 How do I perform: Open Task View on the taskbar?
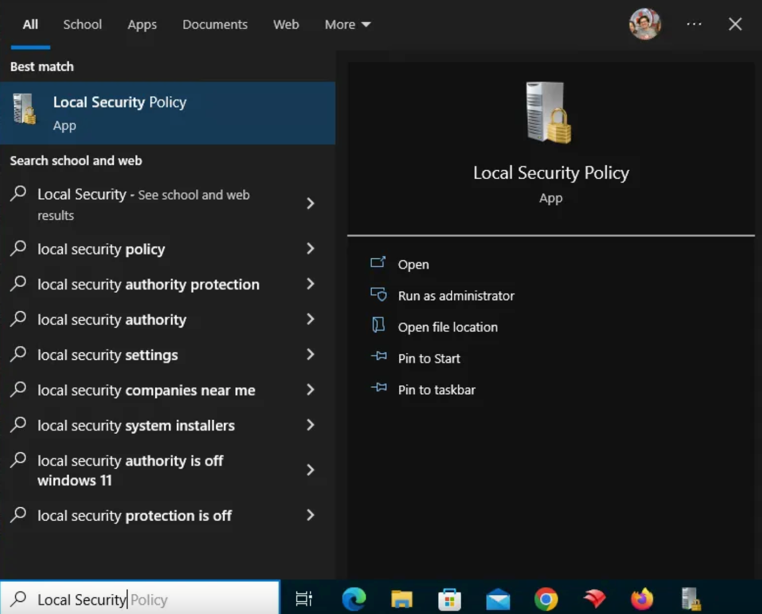[x=304, y=599]
